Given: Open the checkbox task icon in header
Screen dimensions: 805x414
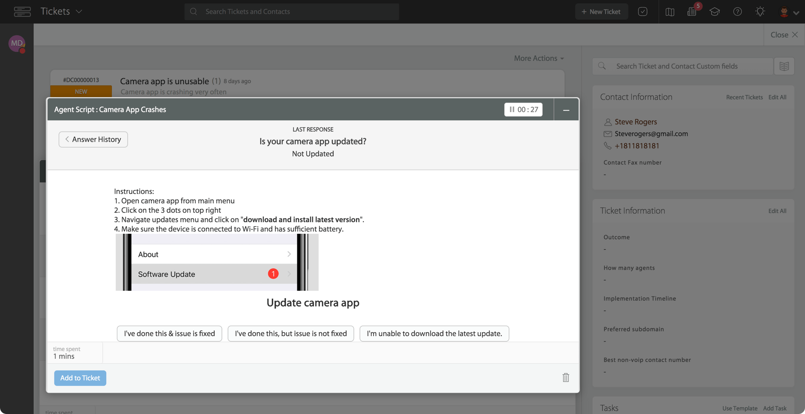Looking at the screenshot, I should pyautogui.click(x=643, y=12).
